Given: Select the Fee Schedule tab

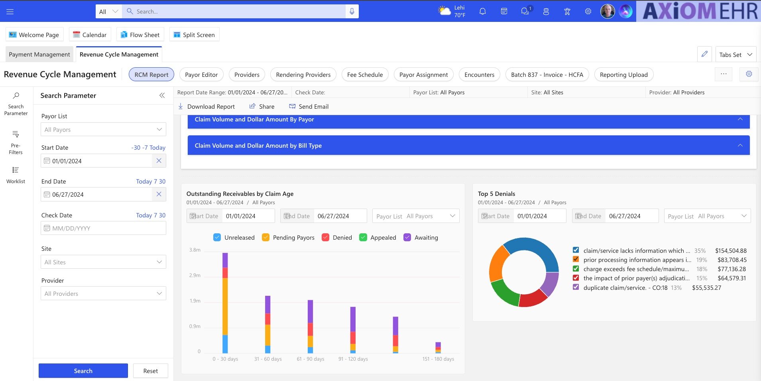Looking at the screenshot, I should pos(365,75).
